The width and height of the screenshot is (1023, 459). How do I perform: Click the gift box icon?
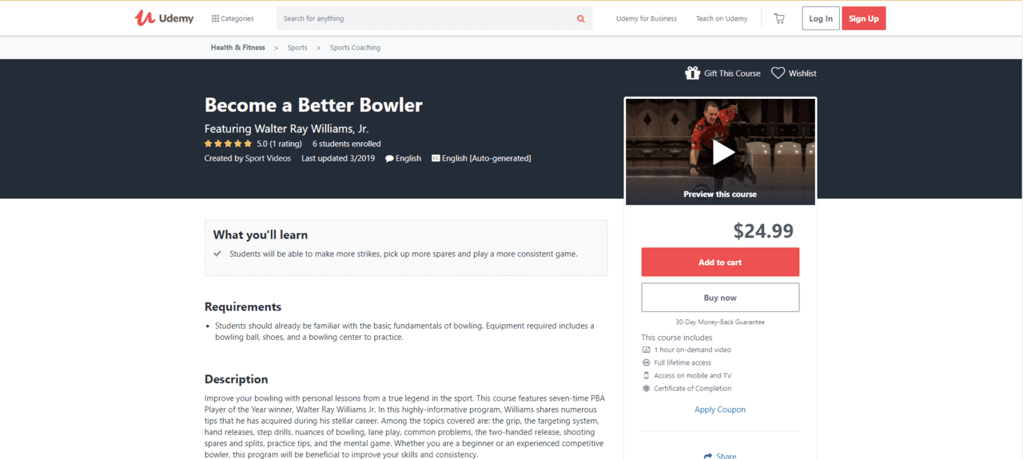click(x=693, y=73)
